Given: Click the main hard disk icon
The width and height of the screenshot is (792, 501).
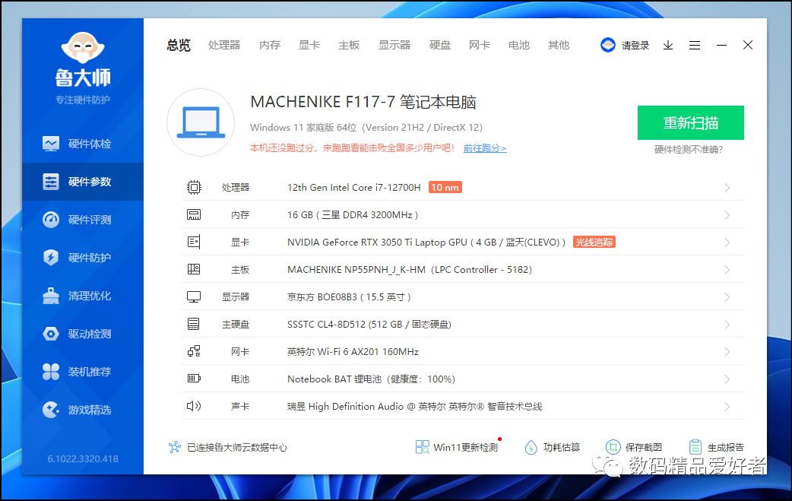Looking at the screenshot, I should point(194,324).
